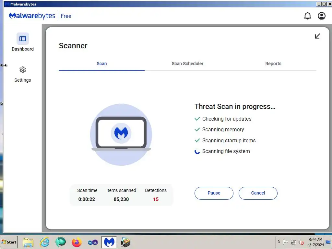
Task: Open the Dashboard sidebar item
Action: (x=23, y=42)
